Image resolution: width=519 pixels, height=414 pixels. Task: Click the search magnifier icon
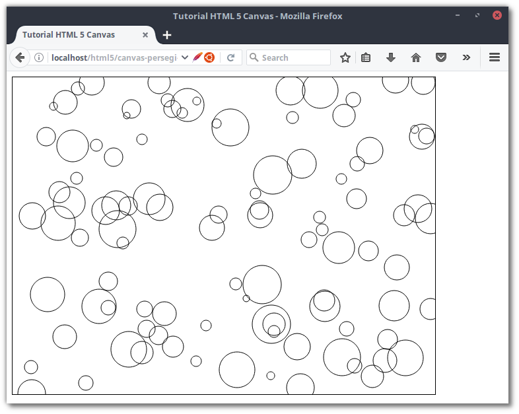(254, 57)
